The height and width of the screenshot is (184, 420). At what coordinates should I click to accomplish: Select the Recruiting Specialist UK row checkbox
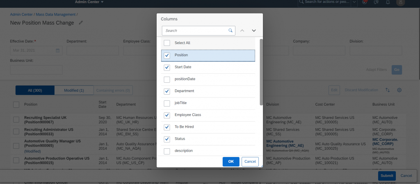click(16, 120)
